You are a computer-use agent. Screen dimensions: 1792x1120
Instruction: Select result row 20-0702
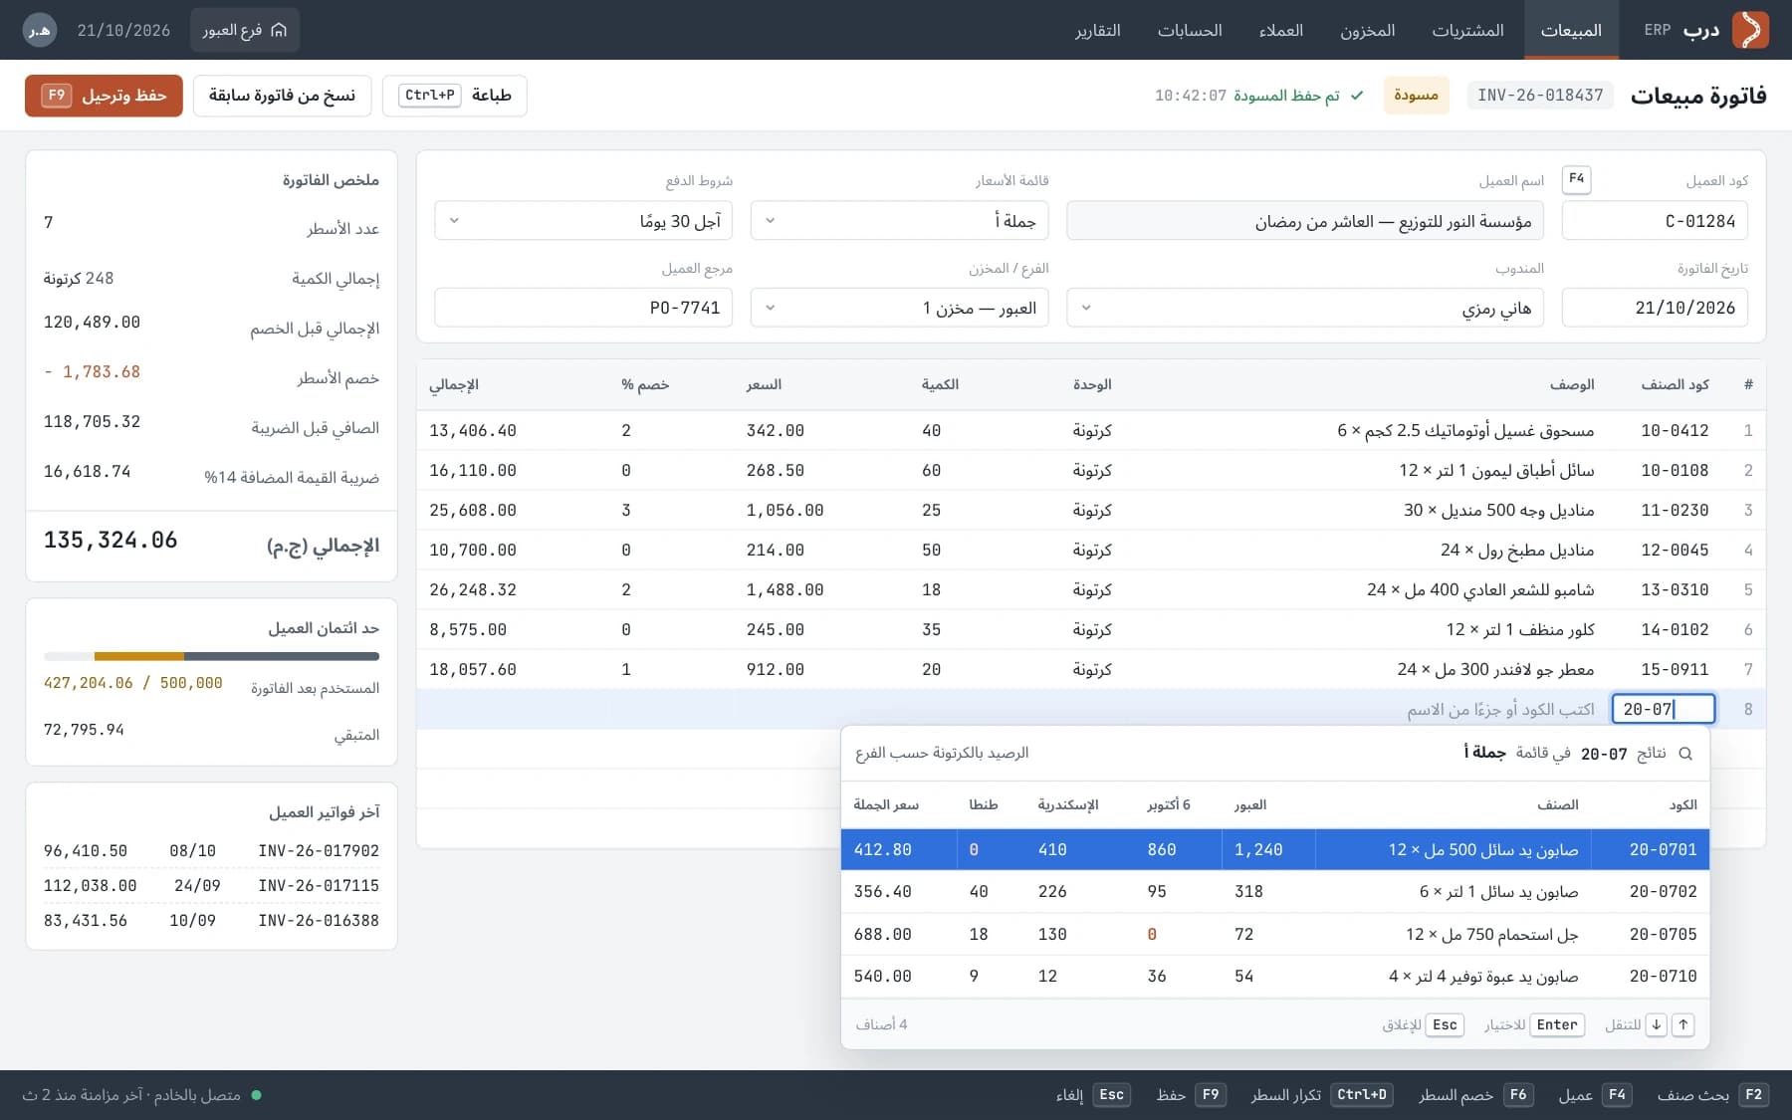(x=1275, y=892)
